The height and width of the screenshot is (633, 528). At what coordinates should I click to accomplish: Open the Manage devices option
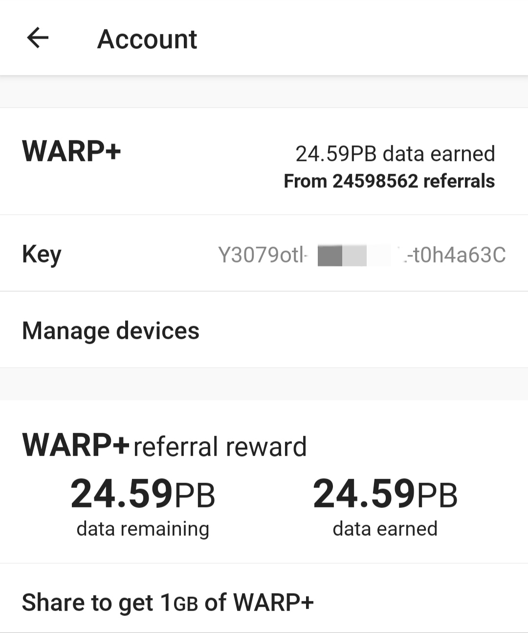pyautogui.click(x=264, y=330)
